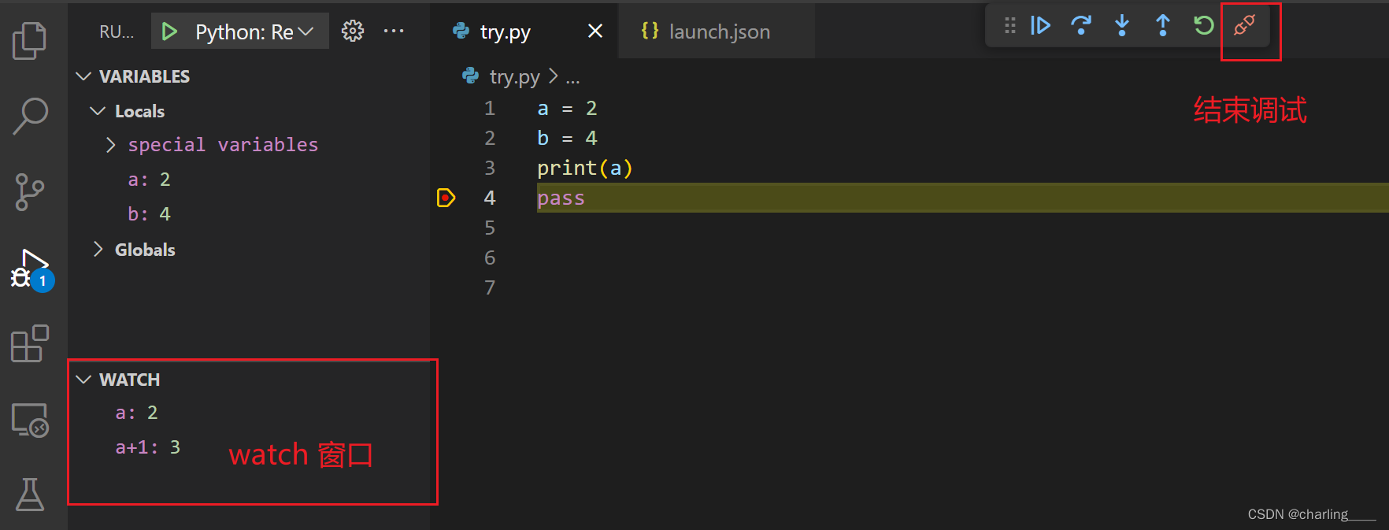Select local variable b: 4
Image resolution: width=1389 pixels, height=530 pixels.
[149, 214]
